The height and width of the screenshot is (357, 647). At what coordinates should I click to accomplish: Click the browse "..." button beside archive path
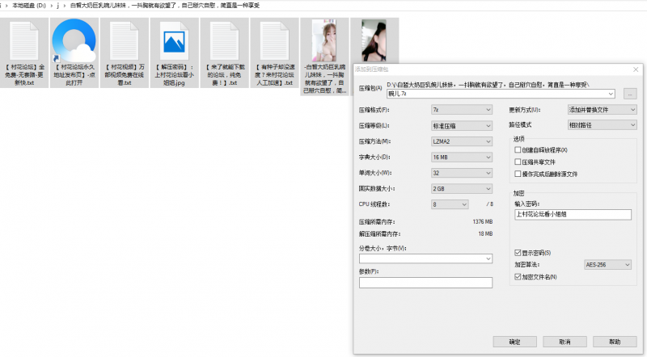629,94
